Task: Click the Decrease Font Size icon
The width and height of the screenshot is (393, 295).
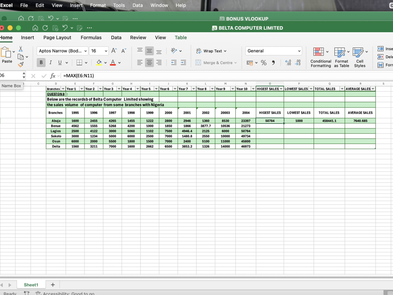Action: pyautogui.click(x=124, y=51)
